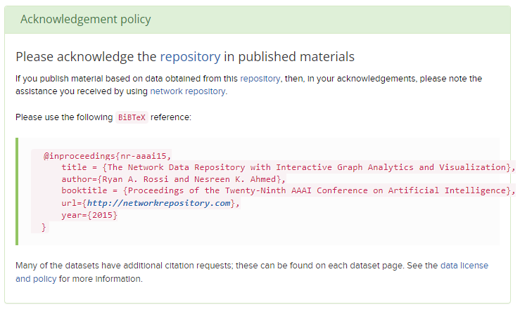520x312 pixels.
Task: Open the repository link in the heading
Action: [190, 56]
